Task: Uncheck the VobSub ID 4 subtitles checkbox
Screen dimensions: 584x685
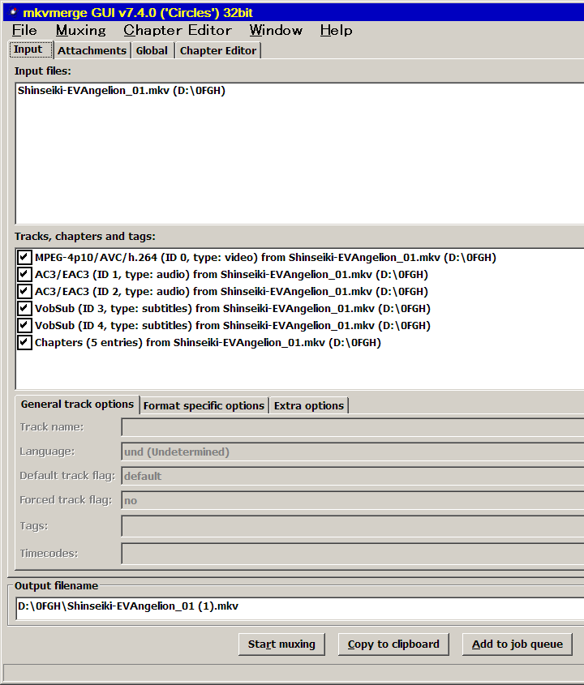Action: pyautogui.click(x=24, y=325)
